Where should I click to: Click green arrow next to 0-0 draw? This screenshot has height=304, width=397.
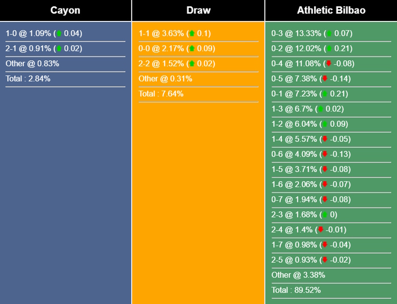(x=192, y=49)
